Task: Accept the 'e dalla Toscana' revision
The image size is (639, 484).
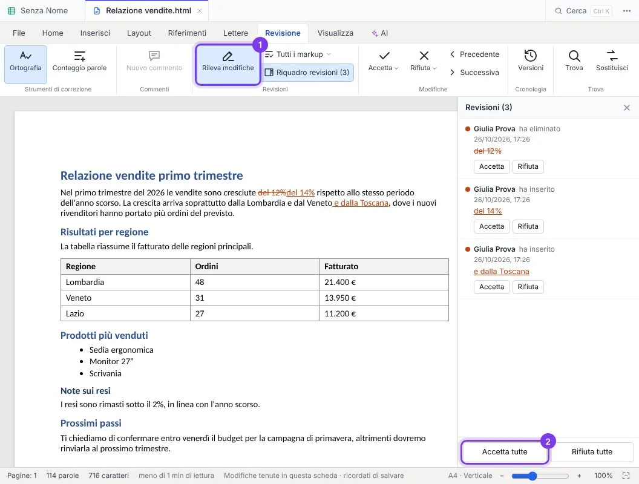Action: tap(491, 287)
